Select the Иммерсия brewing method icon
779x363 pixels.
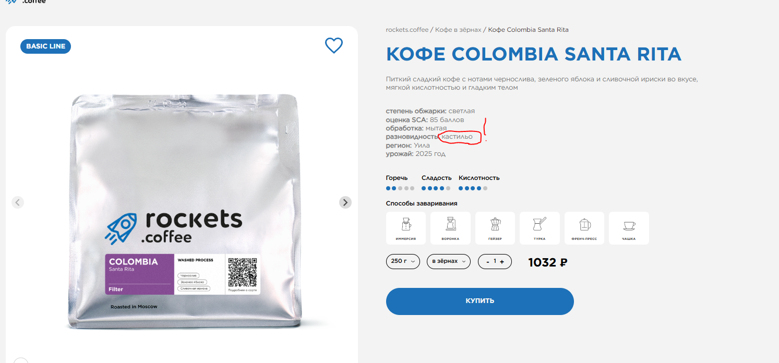coord(405,228)
